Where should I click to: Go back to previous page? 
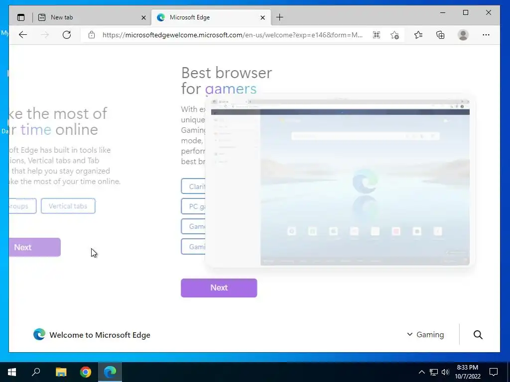click(x=23, y=35)
